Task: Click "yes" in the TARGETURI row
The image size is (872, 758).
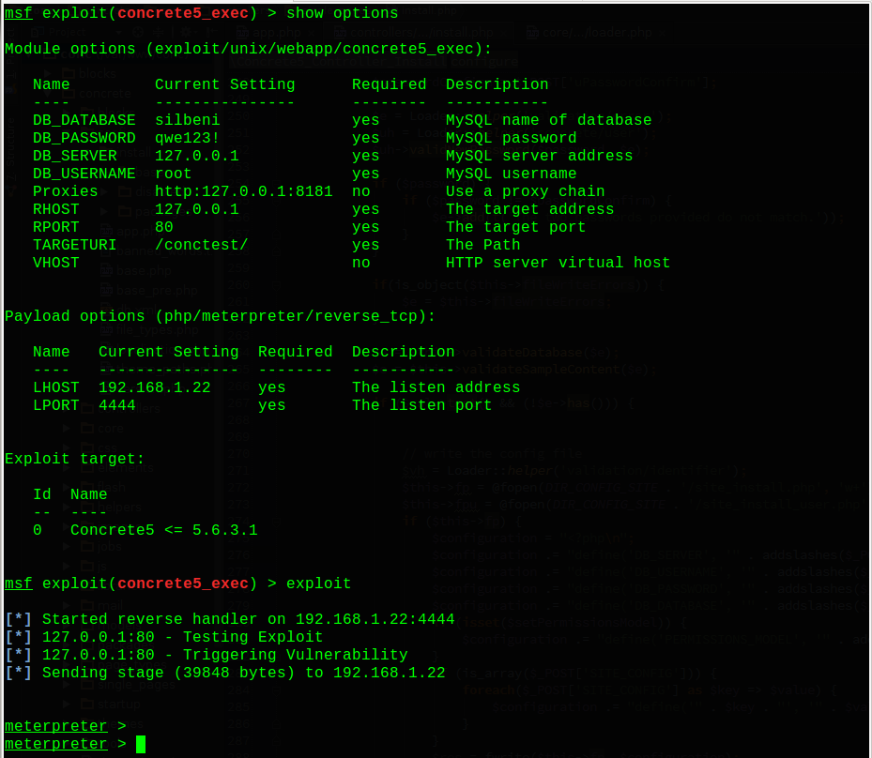Action: tap(365, 245)
